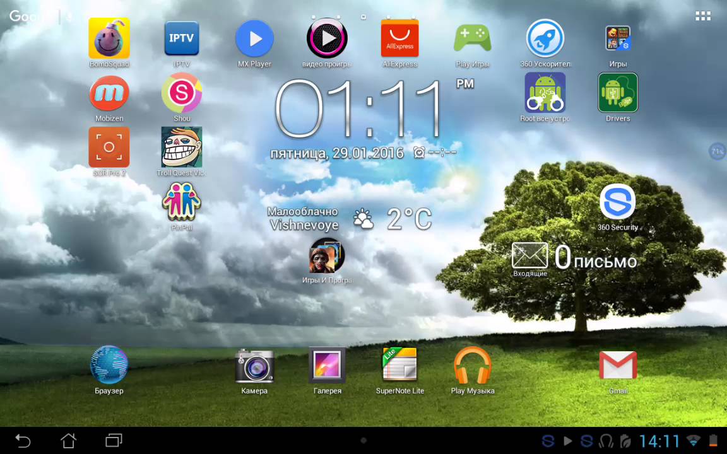Tap the Home navigation button
The height and width of the screenshot is (454, 727).
[68, 440]
